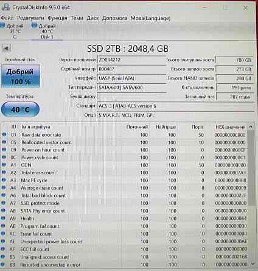Click the status dot for Power cycle count
The image size is (258, 271).
[x=4, y=157]
